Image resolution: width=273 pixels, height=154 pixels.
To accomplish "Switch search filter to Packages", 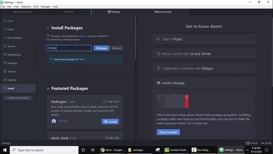I will click(102, 48).
